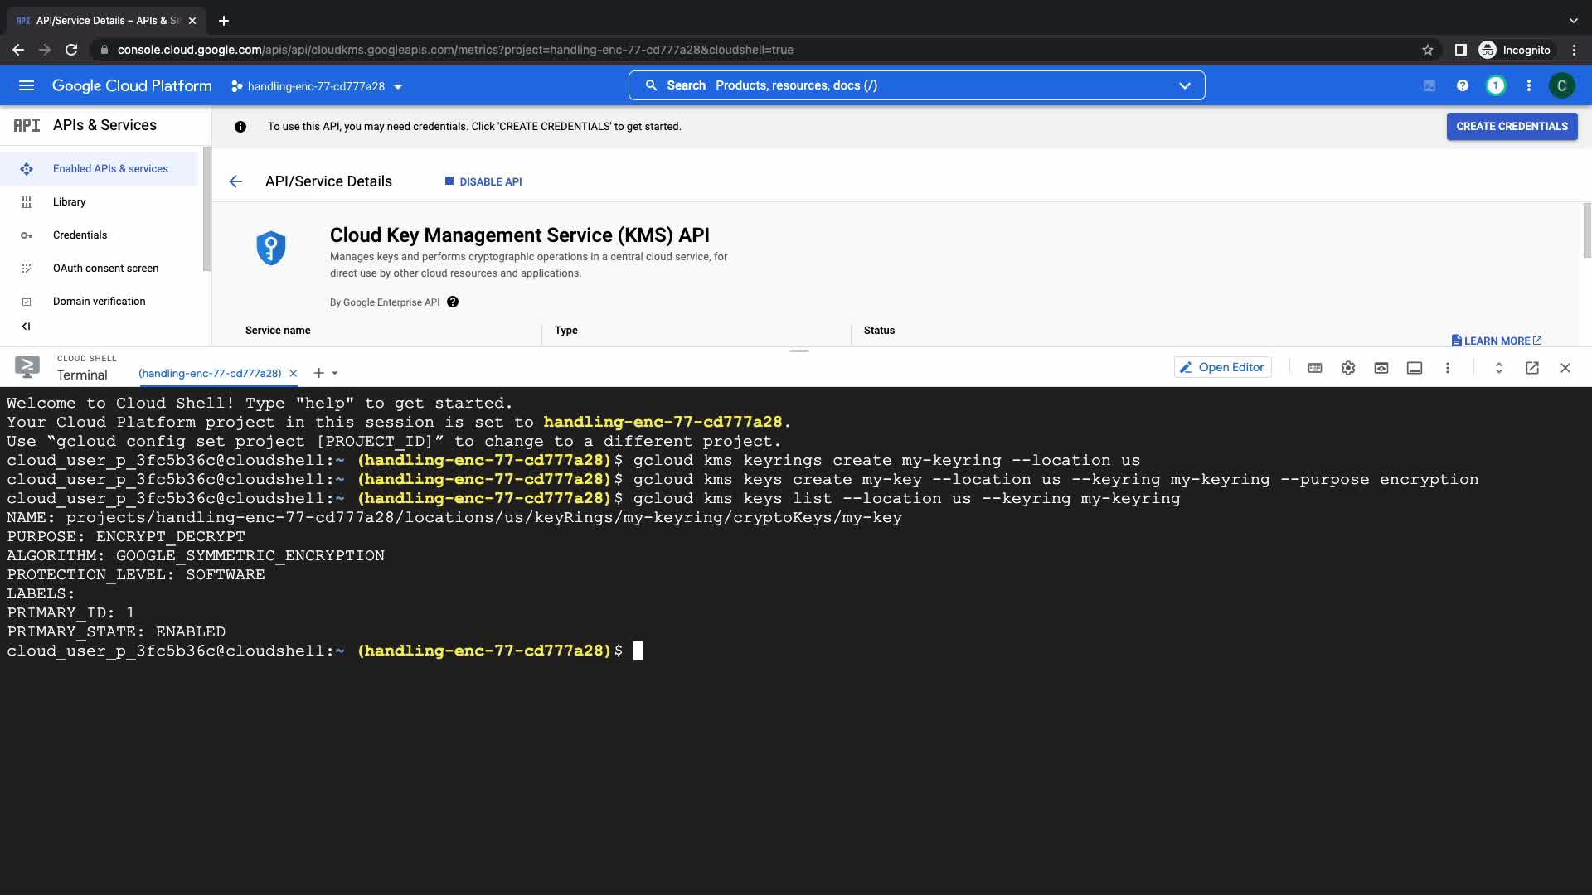Click the search products input field
The width and height of the screenshot is (1592, 895).
[912, 85]
